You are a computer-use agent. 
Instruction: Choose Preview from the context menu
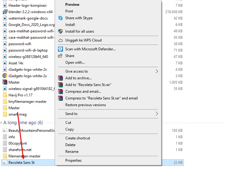(72, 5)
